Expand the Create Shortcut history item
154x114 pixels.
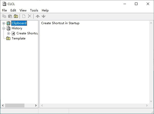pos(8,33)
